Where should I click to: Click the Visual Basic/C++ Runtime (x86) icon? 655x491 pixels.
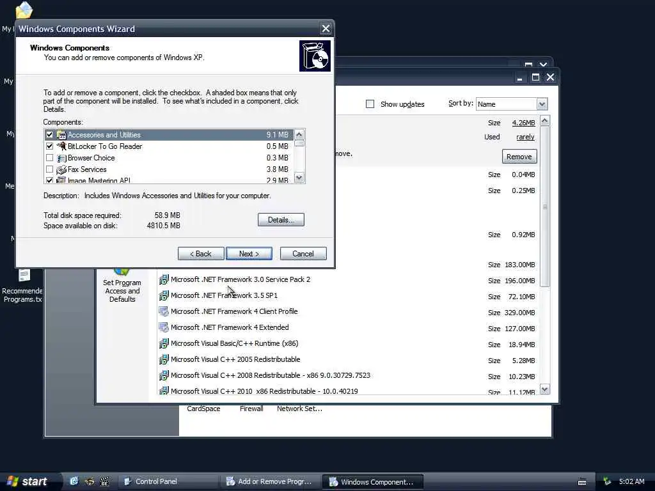pos(164,343)
